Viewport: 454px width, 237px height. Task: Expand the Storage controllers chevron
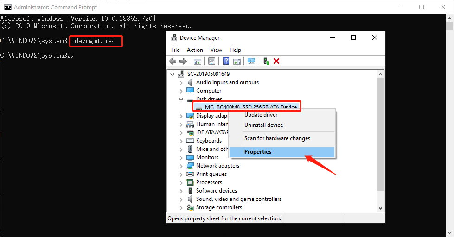point(181,208)
